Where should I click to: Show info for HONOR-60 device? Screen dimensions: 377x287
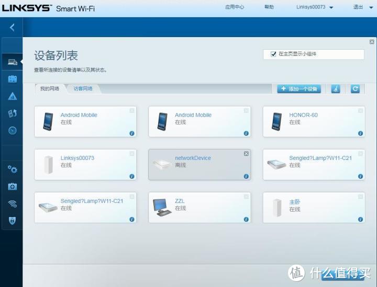[360, 133]
